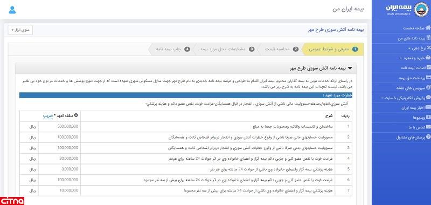431x205 pixels.
Task: Click the 30,000,000 amount cell
Action: [59, 159]
